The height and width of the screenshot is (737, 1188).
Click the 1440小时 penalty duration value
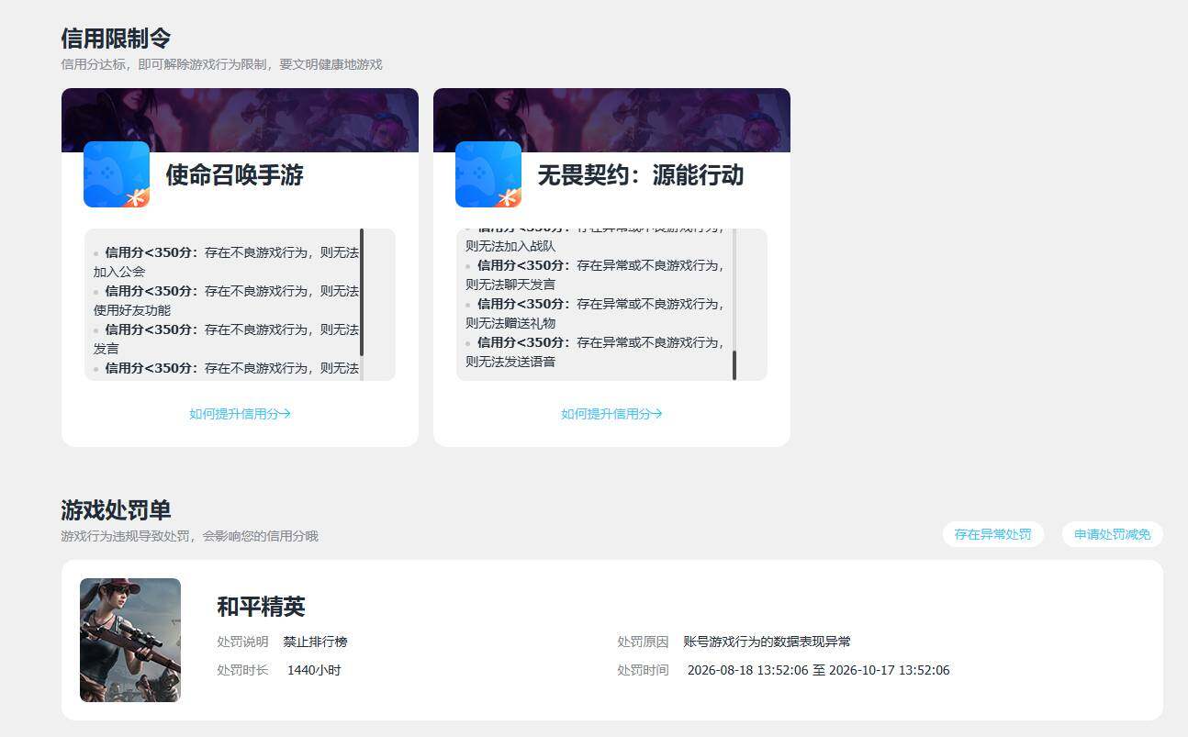pos(314,670)
